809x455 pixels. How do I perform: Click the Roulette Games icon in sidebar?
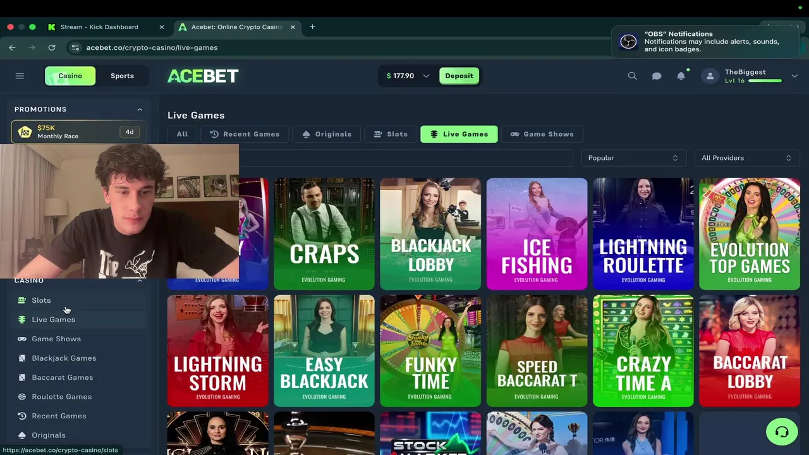point(22,397)
